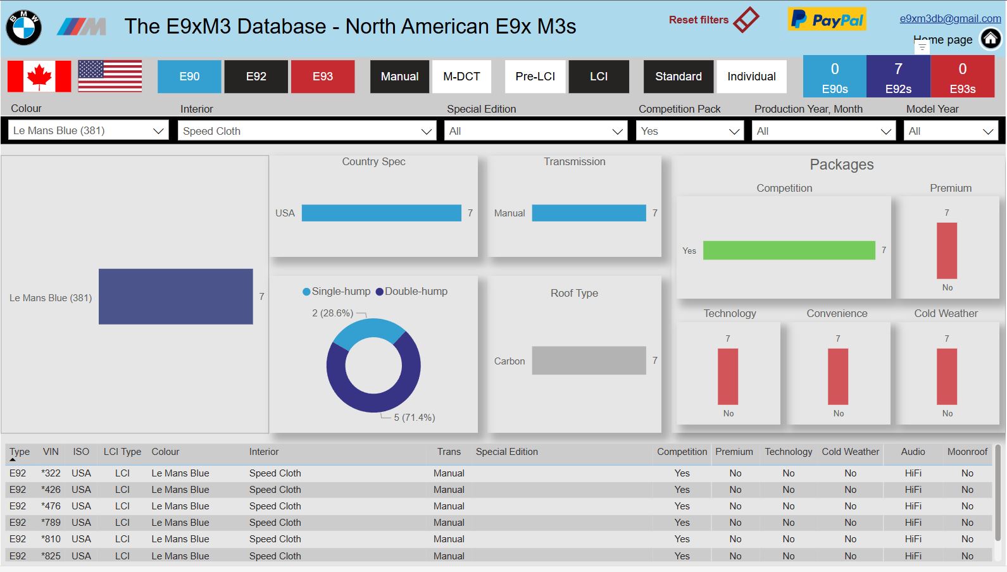Open the PayPal donation button
The image size is (1007, 572).
point(827,20)
